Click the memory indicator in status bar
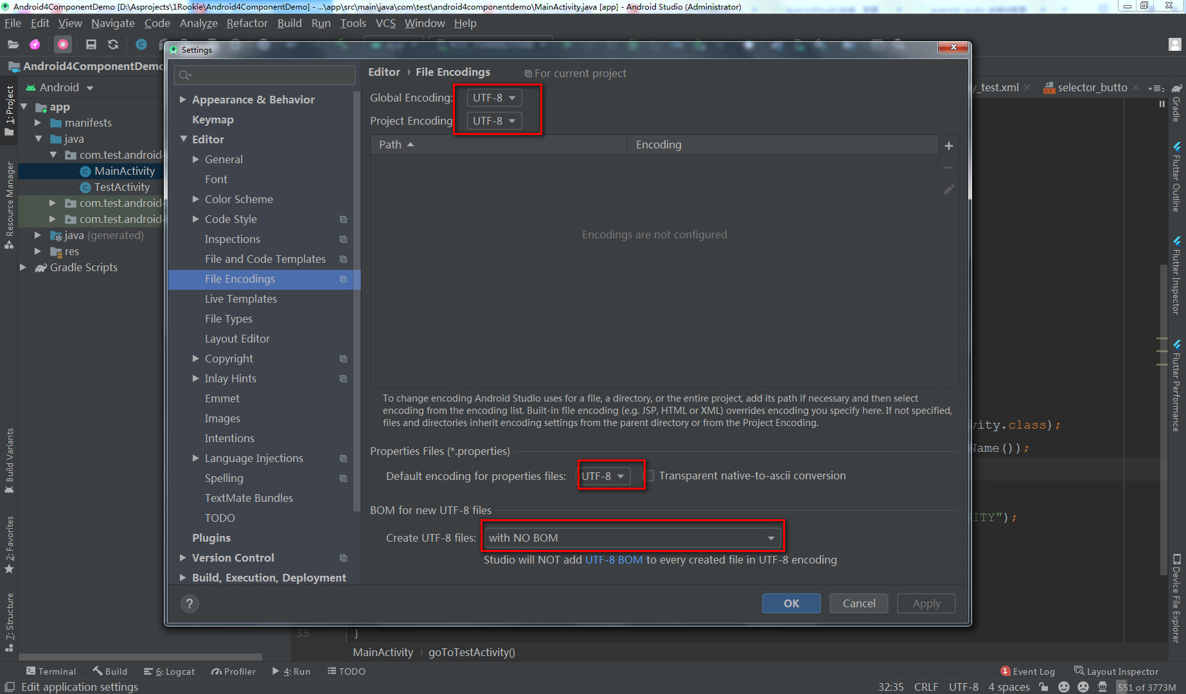Image resolution: width=1186 pixels, height=694 pixels. tap(1147, 687)
